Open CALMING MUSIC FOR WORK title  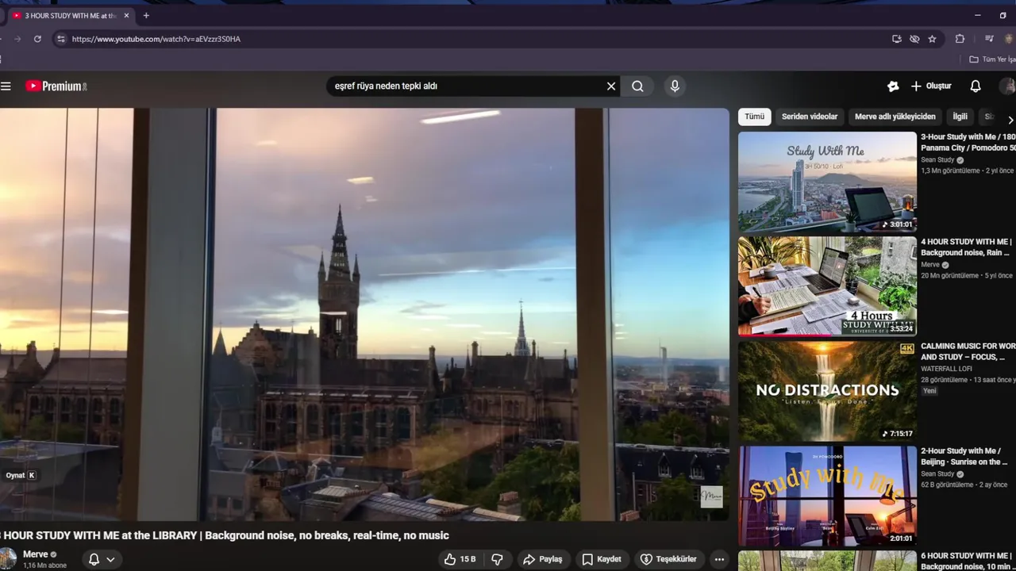click(968, 351)
